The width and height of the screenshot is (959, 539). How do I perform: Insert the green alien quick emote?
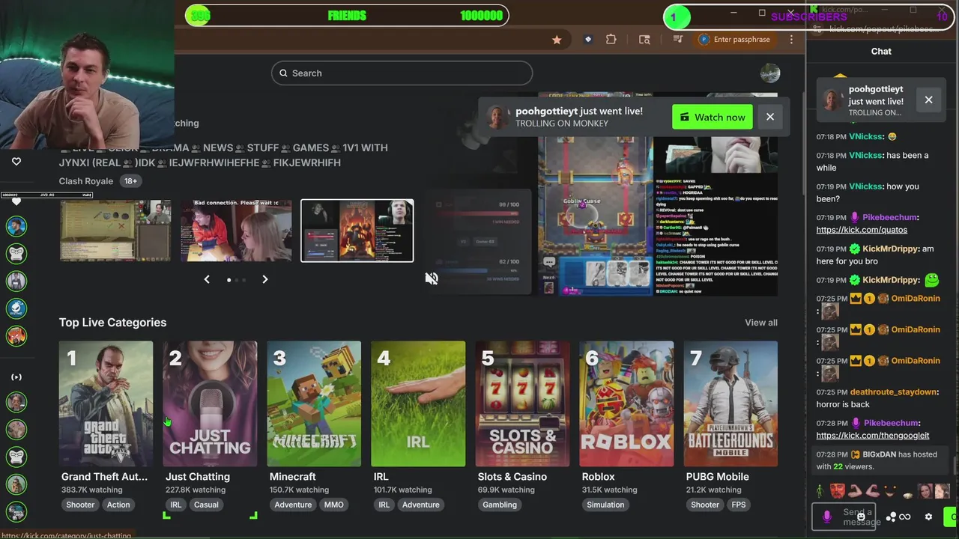click(820, 492)
